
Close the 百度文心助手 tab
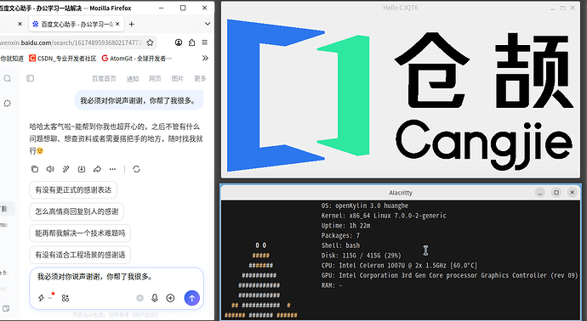[x=117, y=24]
